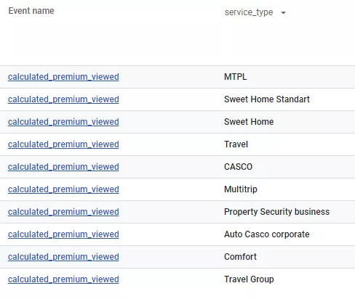Select the Travel Group service type cell
This screenshot has height=299, width=355.
(x=249, y=279)
